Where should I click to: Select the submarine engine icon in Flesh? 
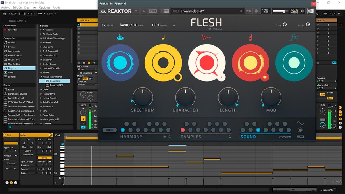tap(120, 37)
